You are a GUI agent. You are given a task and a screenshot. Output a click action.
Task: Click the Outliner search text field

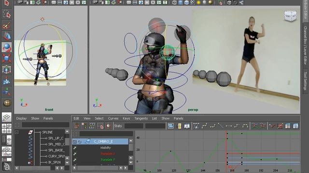point(45,125)
